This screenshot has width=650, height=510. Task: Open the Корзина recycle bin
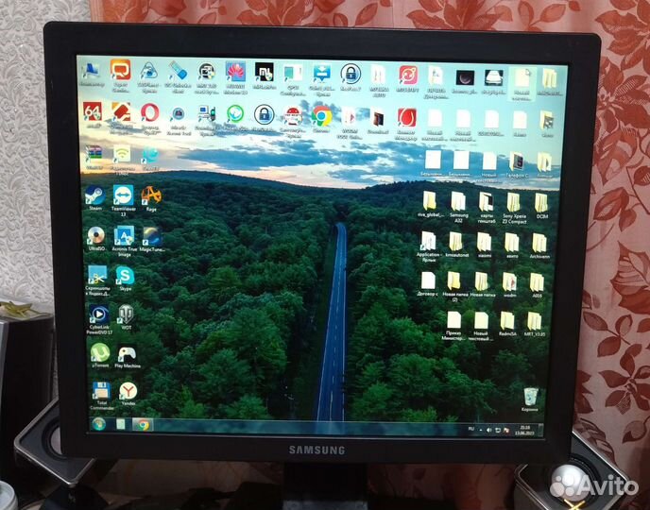530,399
